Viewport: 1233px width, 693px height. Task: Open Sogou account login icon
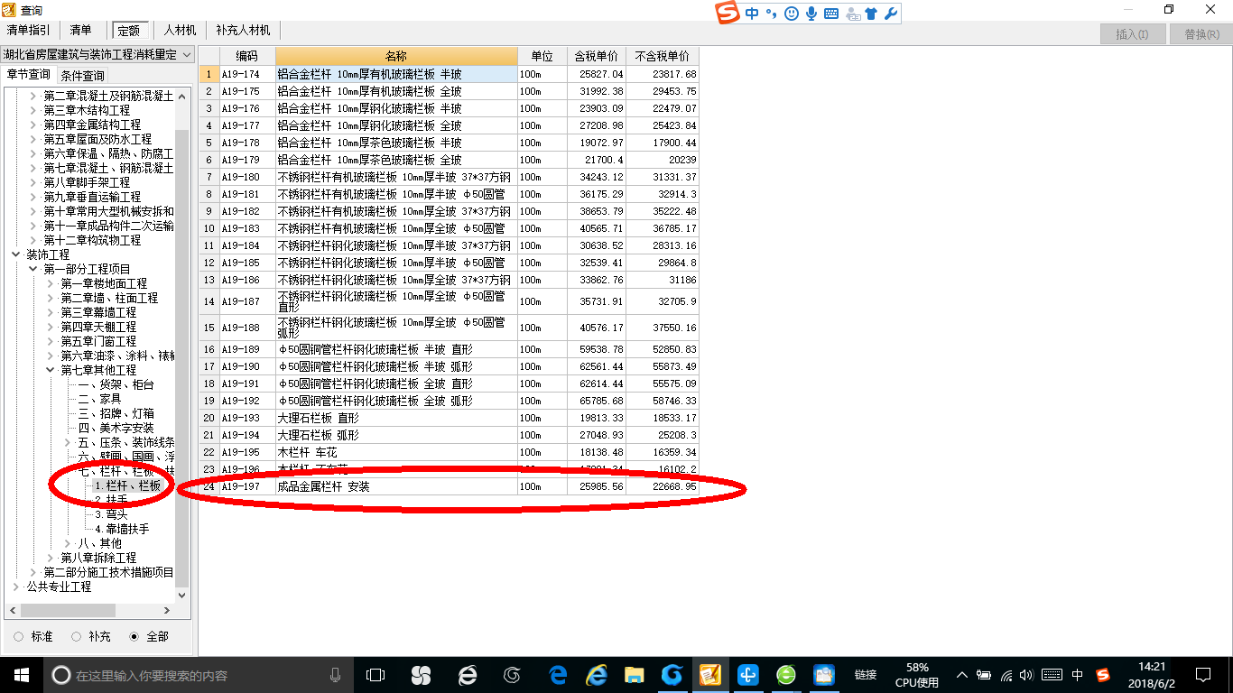851,14
